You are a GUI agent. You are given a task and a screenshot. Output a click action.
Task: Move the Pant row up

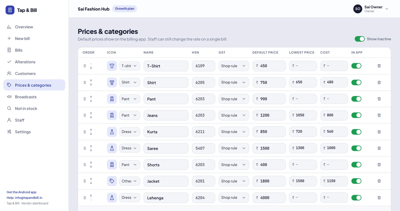click(91, 97)
